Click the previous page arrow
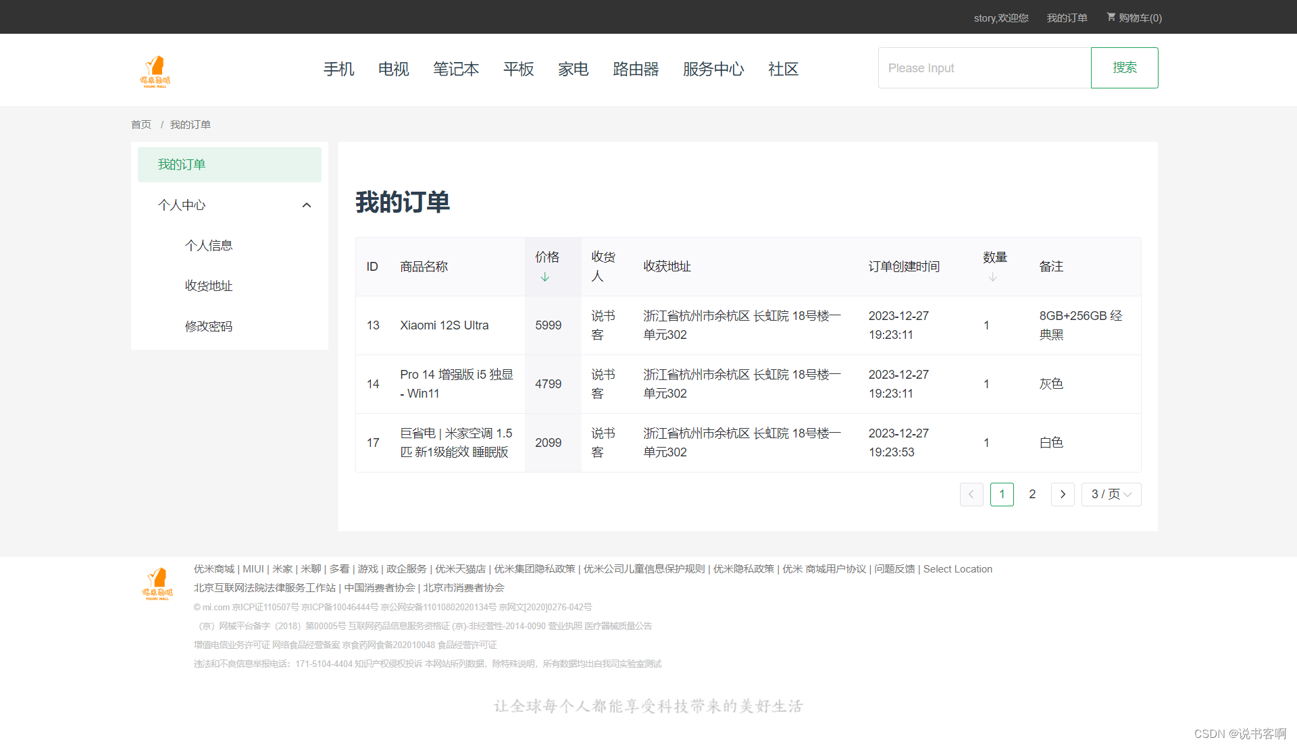 point(971,494)
